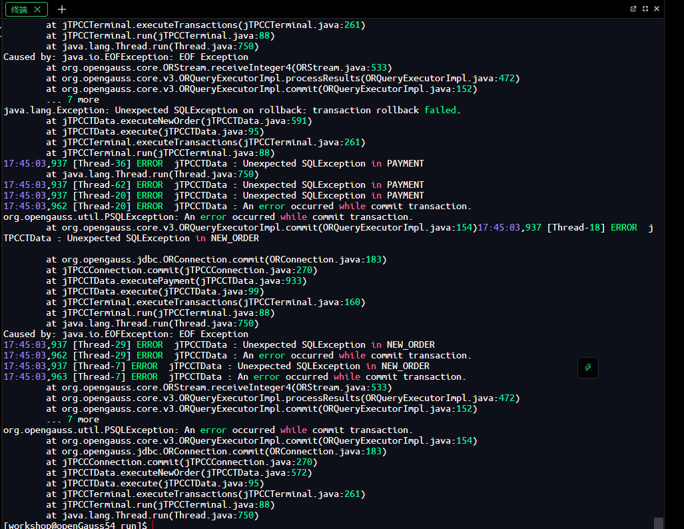This screenshot has height=529, width=684.
Task: Click the executeNewOrder(jTPCCTData.java:591) stack line
Action: tap(179, 121)
